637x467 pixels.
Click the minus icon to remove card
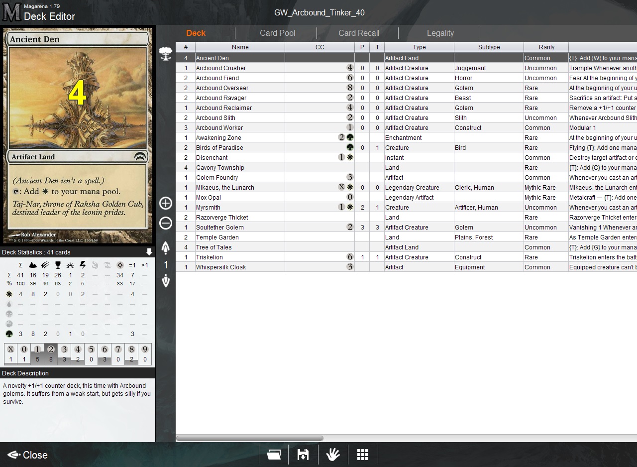pyautogui.click(x=166, y=223)
